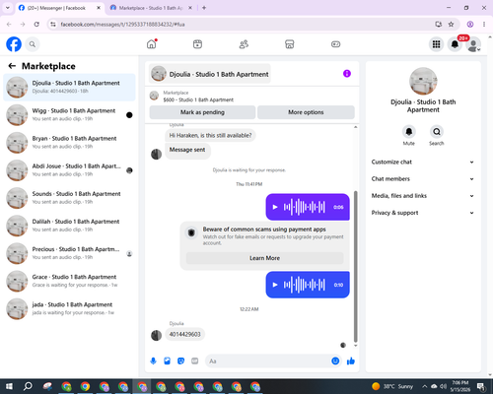Click the Facebook search magnifier icon
The image size is (493, 394).
click(x=33, y=44)
